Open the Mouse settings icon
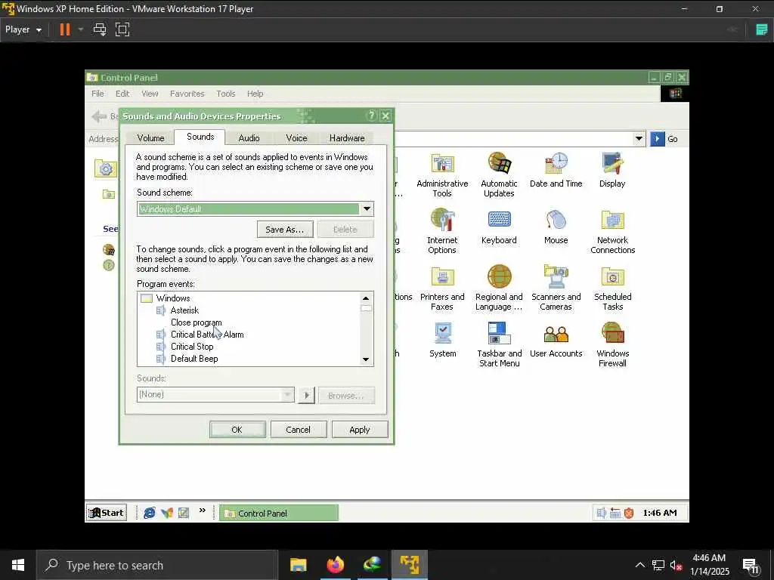Screen dimensions: 774x580 (556, 227)
